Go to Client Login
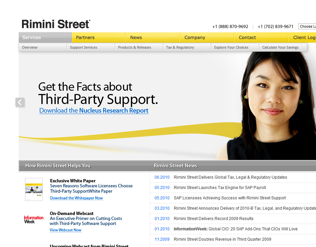The width and height of the screenshot is (316, 247). click(302, 37)
